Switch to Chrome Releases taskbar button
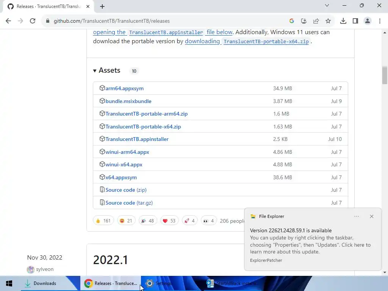388x291 pixels. [111, 283]
